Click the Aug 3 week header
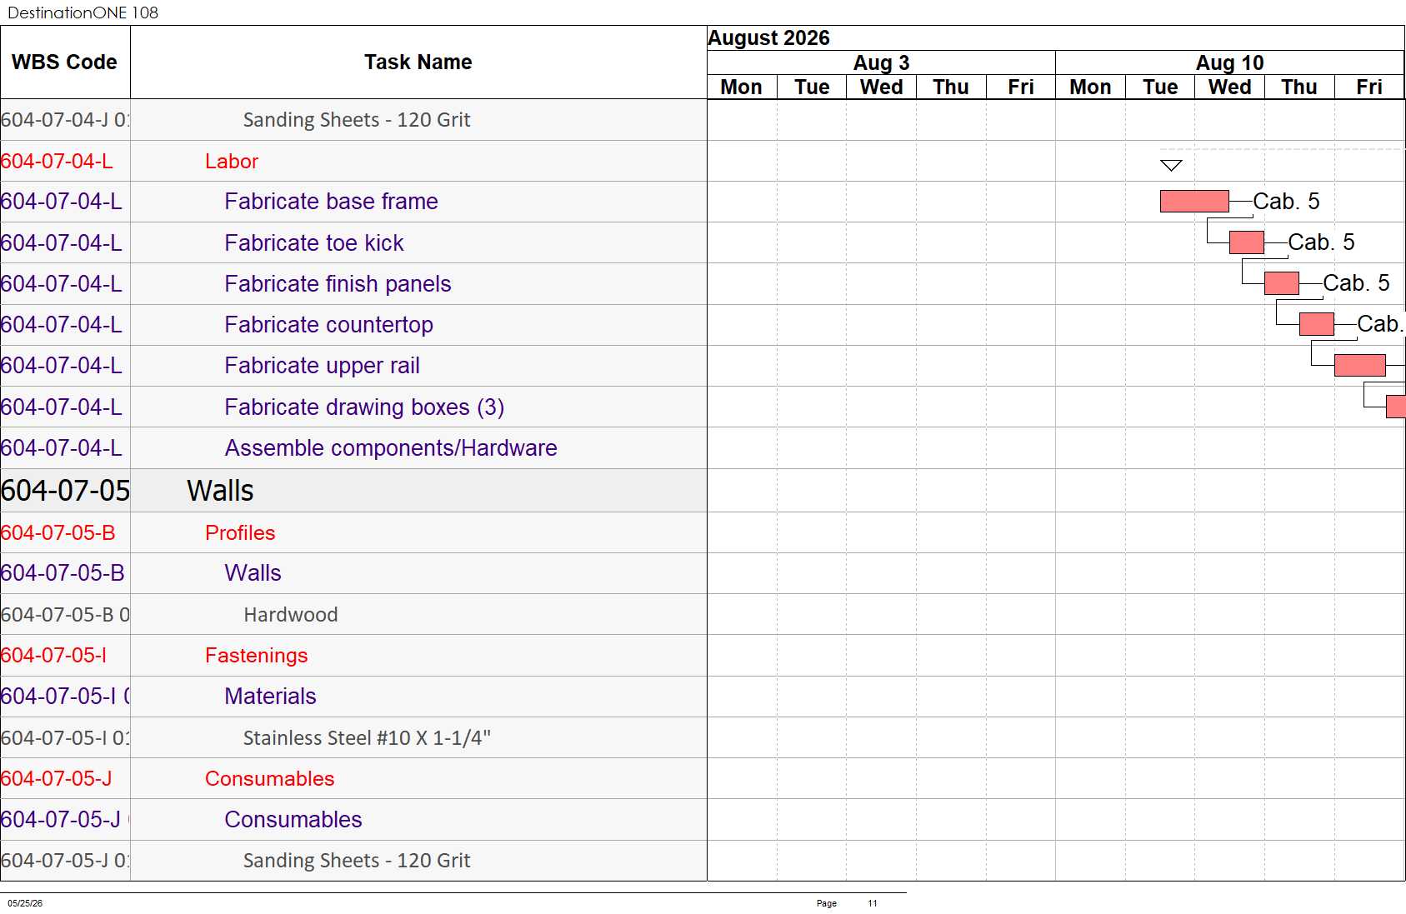Viewport: 1406px width, 914px height. (x=881, y=63)
